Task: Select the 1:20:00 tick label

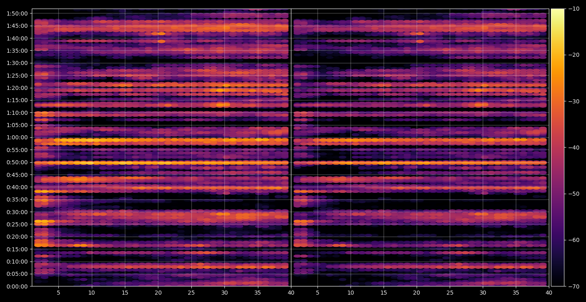Action: click(x=17, y=88)
